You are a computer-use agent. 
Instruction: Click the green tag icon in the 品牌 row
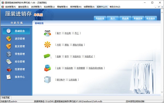[x=48, y=56]
